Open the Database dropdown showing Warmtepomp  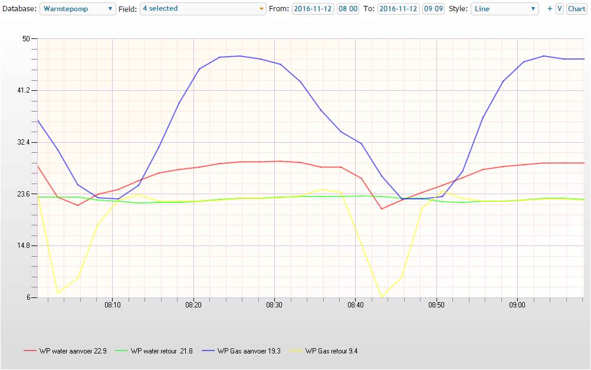(78, 9)
